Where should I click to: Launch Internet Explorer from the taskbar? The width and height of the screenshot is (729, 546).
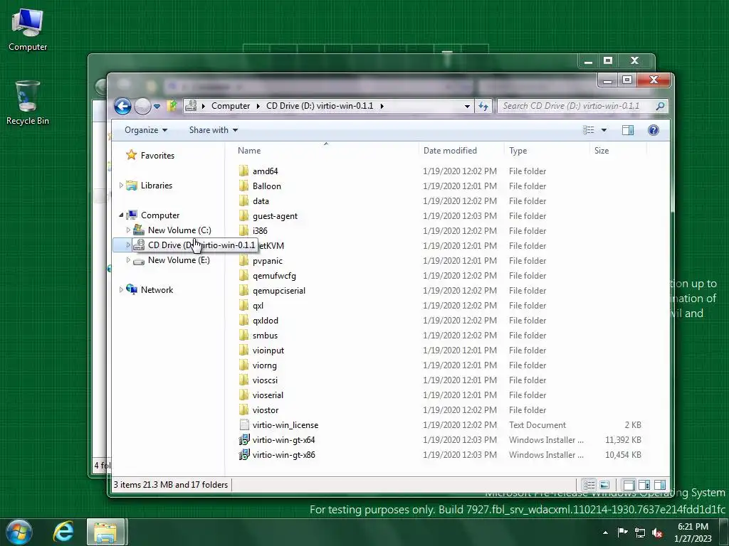pos(63,532)
